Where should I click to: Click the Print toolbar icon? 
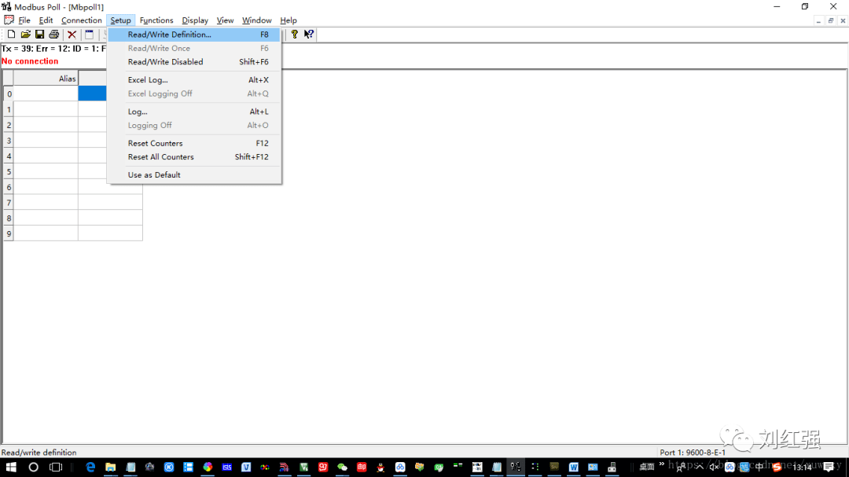(53, 35)
